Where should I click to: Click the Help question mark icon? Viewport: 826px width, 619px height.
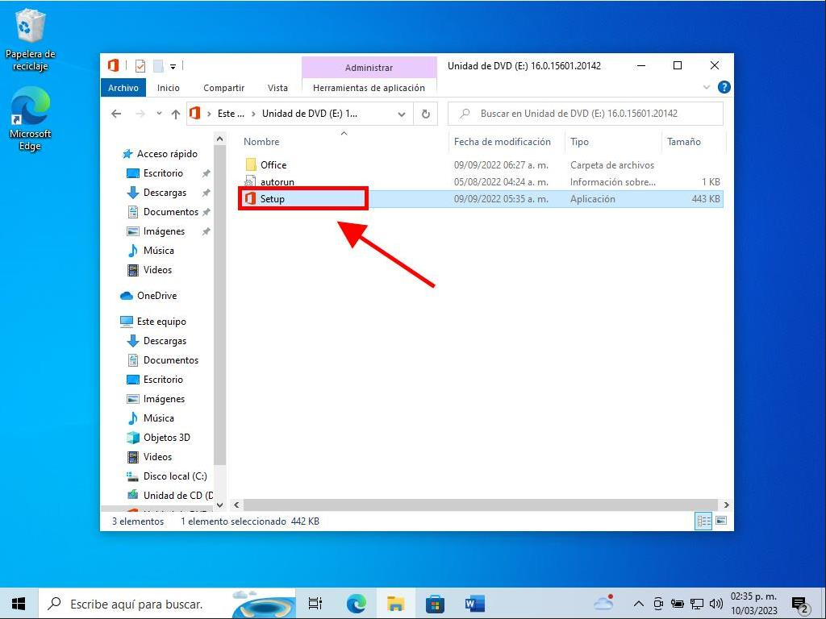[x=724, y=87]
